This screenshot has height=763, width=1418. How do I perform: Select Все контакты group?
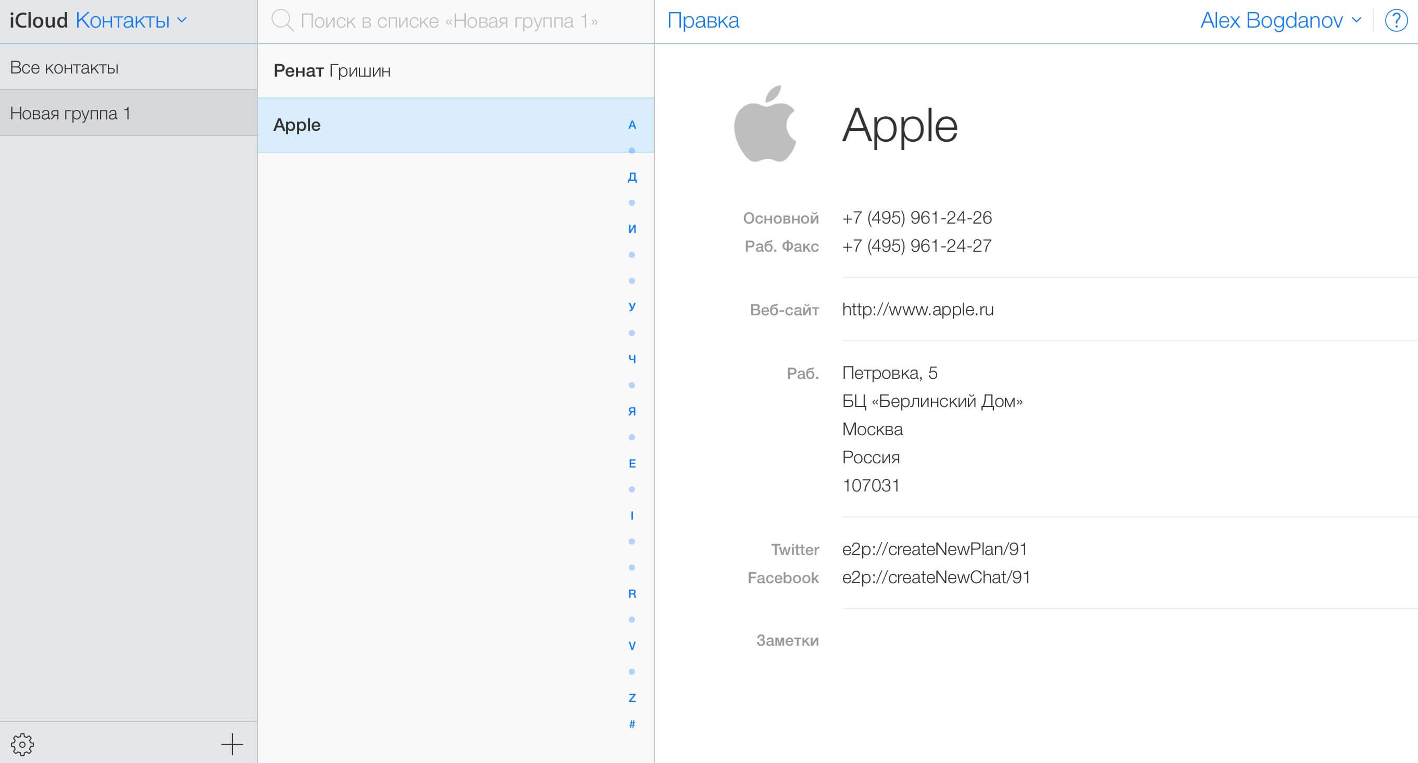[128, 67]
